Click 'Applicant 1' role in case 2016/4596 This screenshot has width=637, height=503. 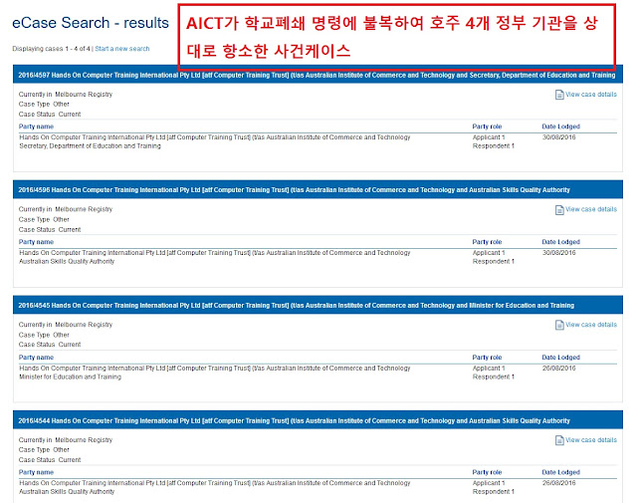point(489,253)
